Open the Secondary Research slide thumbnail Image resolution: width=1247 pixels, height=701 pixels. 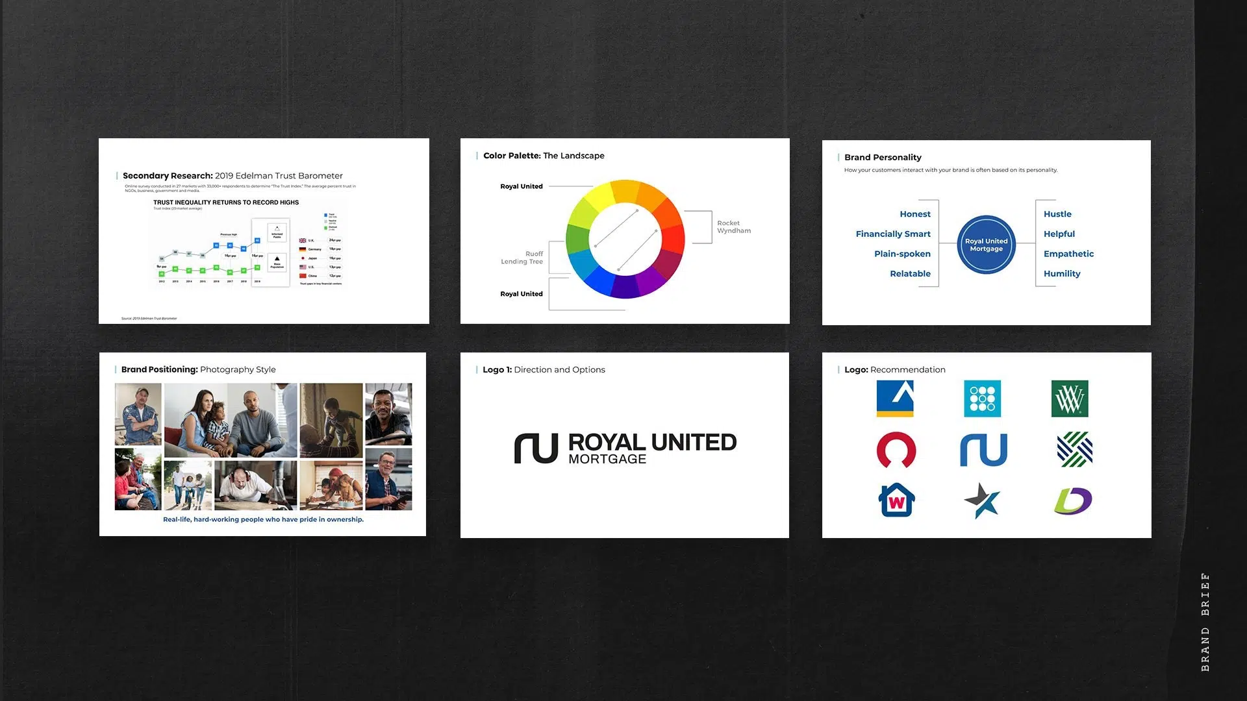coord(264,231)
